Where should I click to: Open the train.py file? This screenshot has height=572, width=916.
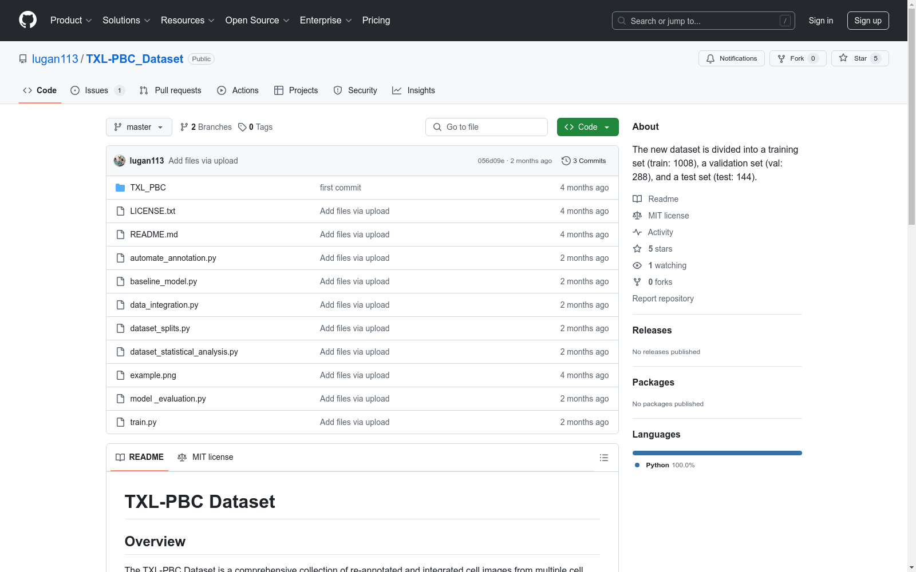[x=143, y=422]
